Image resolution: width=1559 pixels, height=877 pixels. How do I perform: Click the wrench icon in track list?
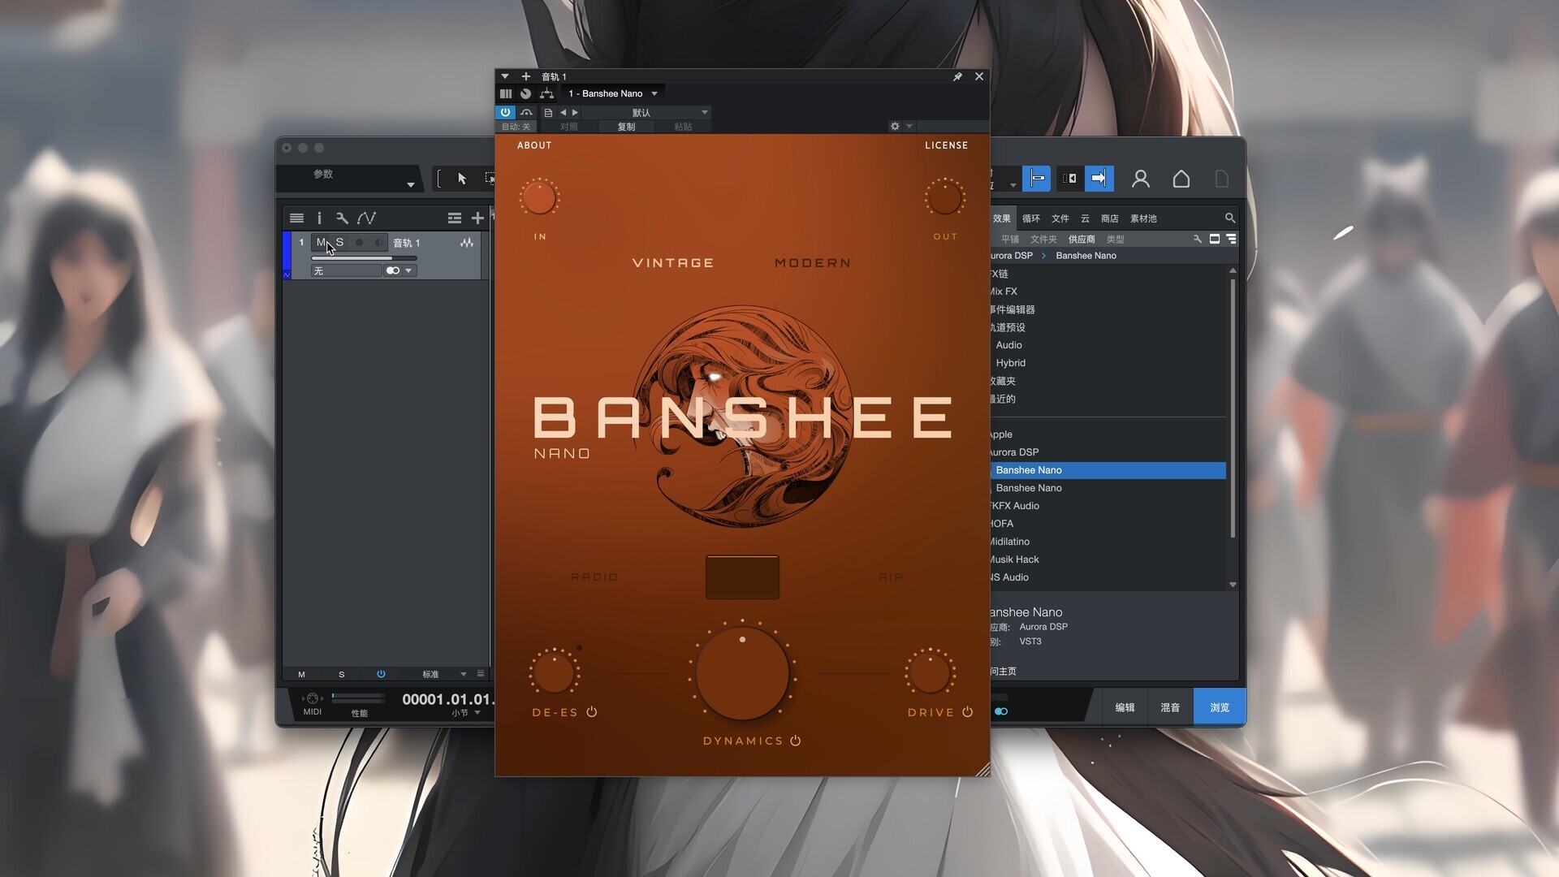[342, 218]
